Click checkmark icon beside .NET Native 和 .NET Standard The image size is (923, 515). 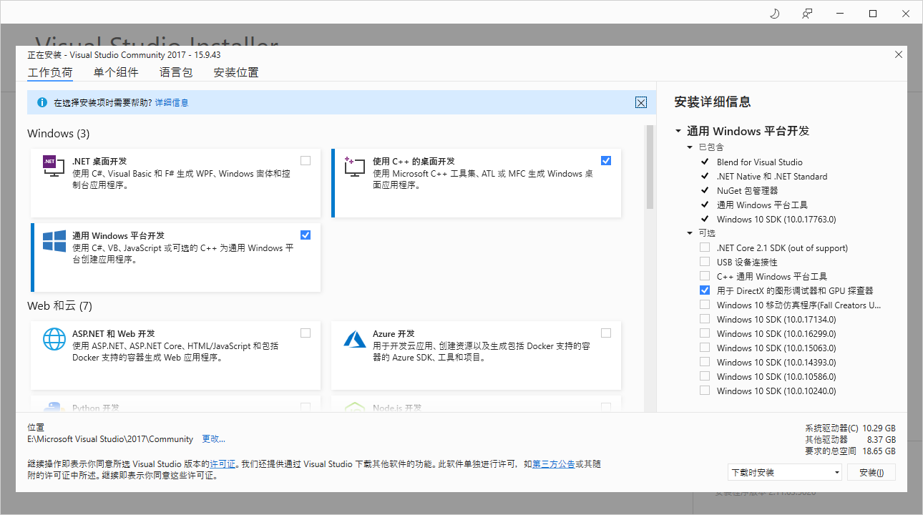705,176
